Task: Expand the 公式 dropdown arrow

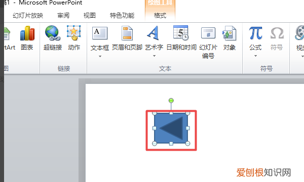Action: (255, 56)
